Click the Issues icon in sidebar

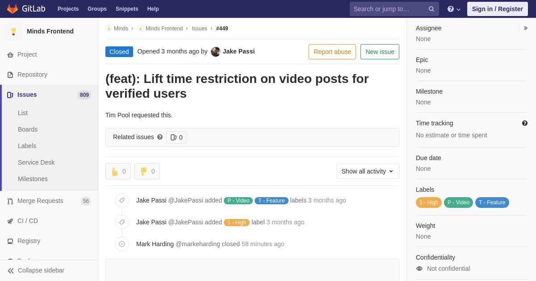point(10,95)
